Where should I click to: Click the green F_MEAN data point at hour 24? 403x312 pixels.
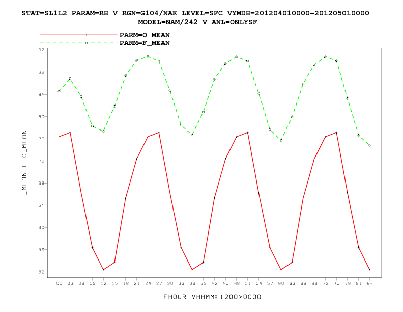click(x=148, y=56)
